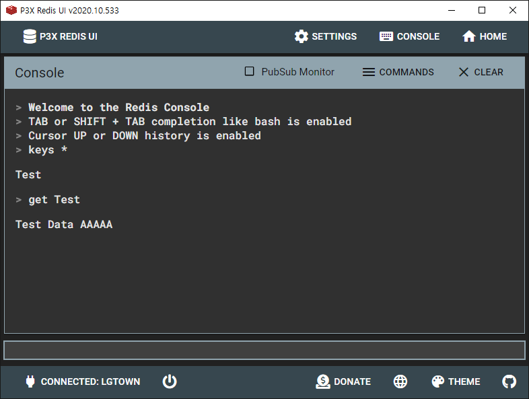Open language selection globe icon
This screenshot has height=399, width=529.
[x=400, y=382]
